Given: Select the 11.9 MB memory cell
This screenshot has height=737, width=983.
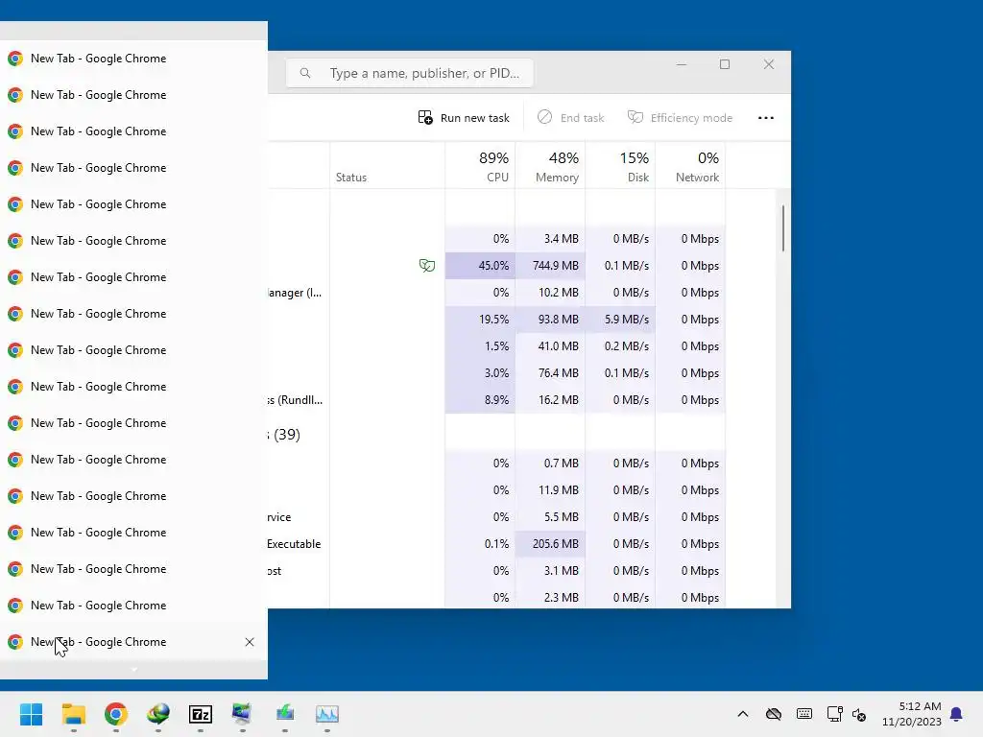Looking at the screenshot, I should tap(550, 490).
